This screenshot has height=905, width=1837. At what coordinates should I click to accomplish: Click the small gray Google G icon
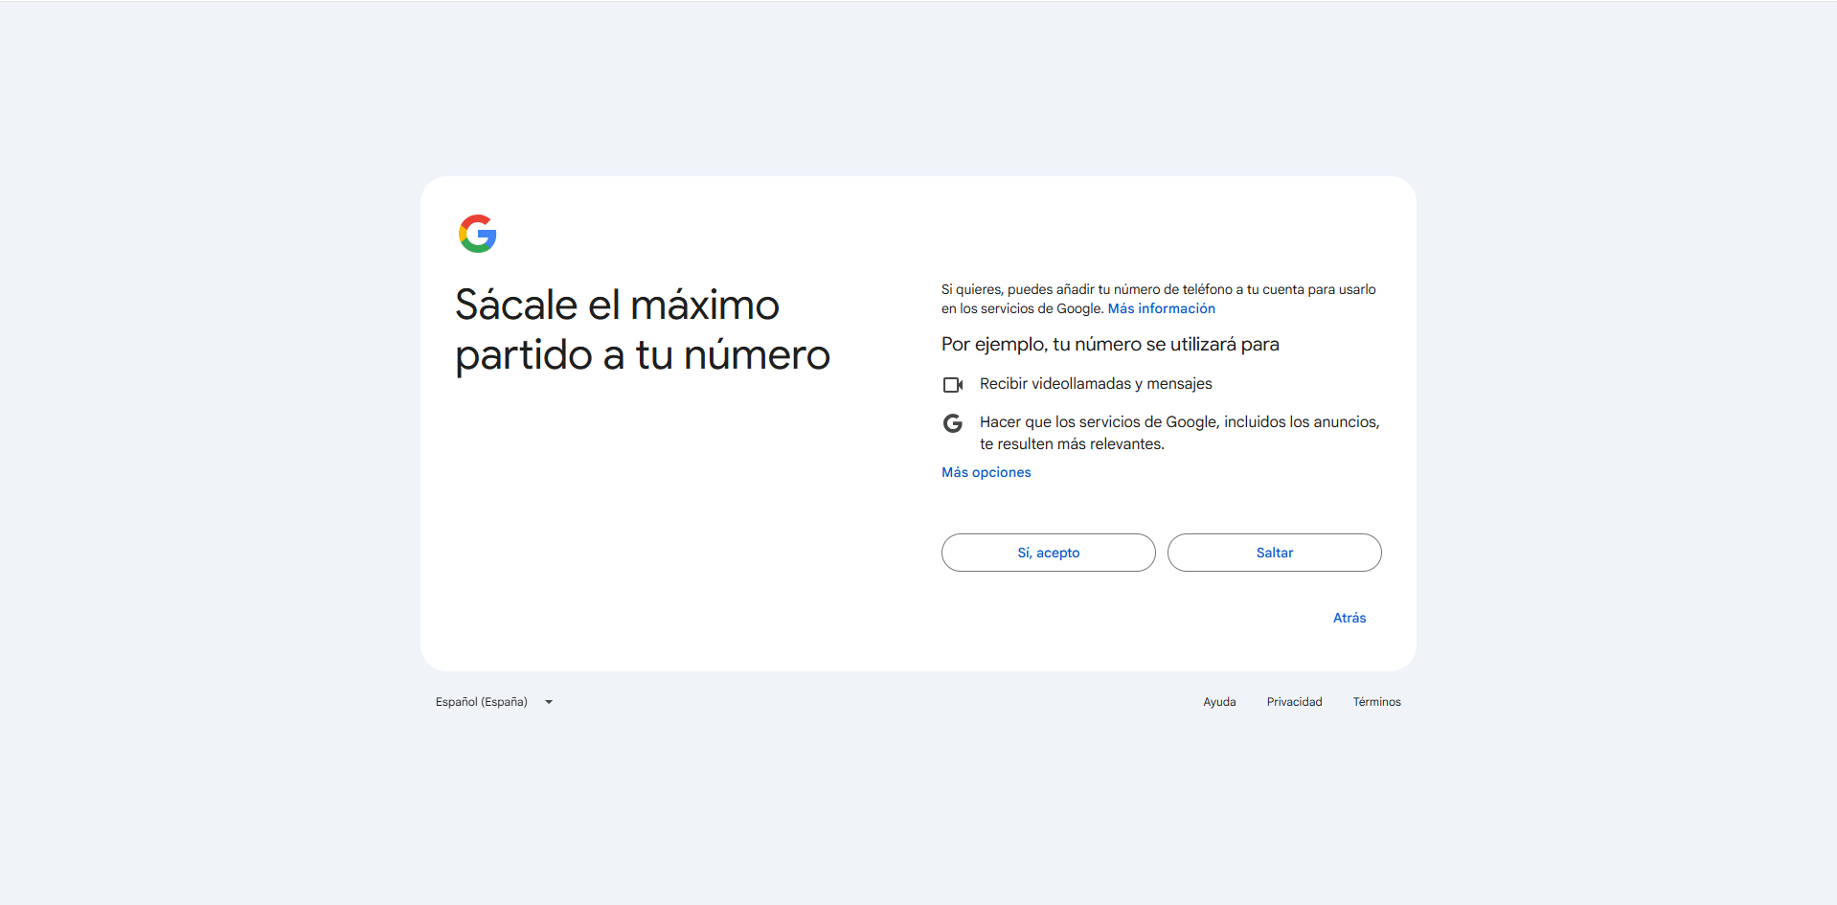952,423
